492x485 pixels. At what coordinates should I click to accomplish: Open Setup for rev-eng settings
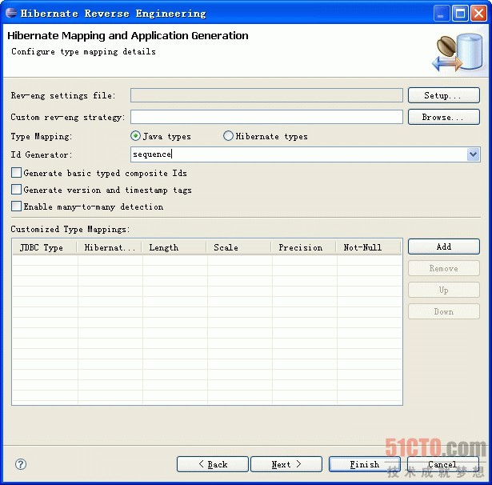click(444, 95)
